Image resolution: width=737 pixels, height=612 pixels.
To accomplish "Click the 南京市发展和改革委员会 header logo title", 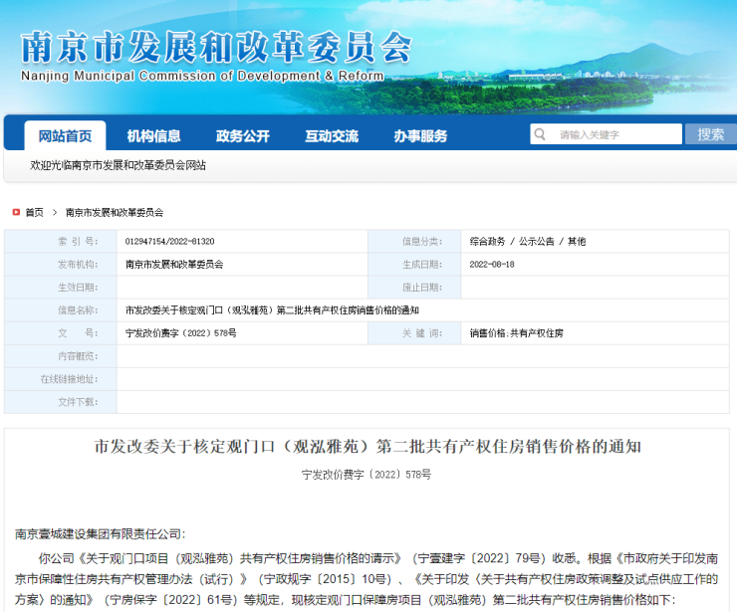I will [215, 49].
